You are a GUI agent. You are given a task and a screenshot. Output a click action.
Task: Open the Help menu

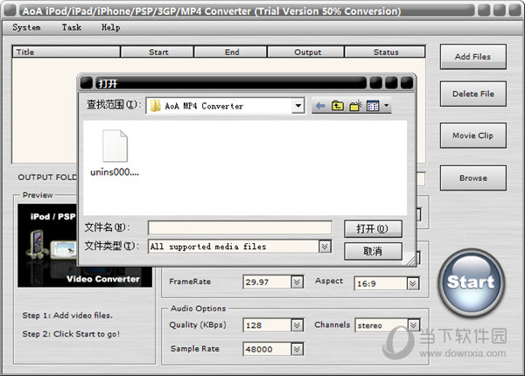click(111, 27)
